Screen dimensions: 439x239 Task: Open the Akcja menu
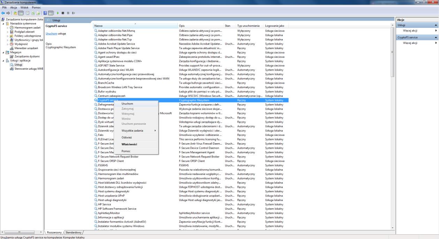click(x=14, y=7)
